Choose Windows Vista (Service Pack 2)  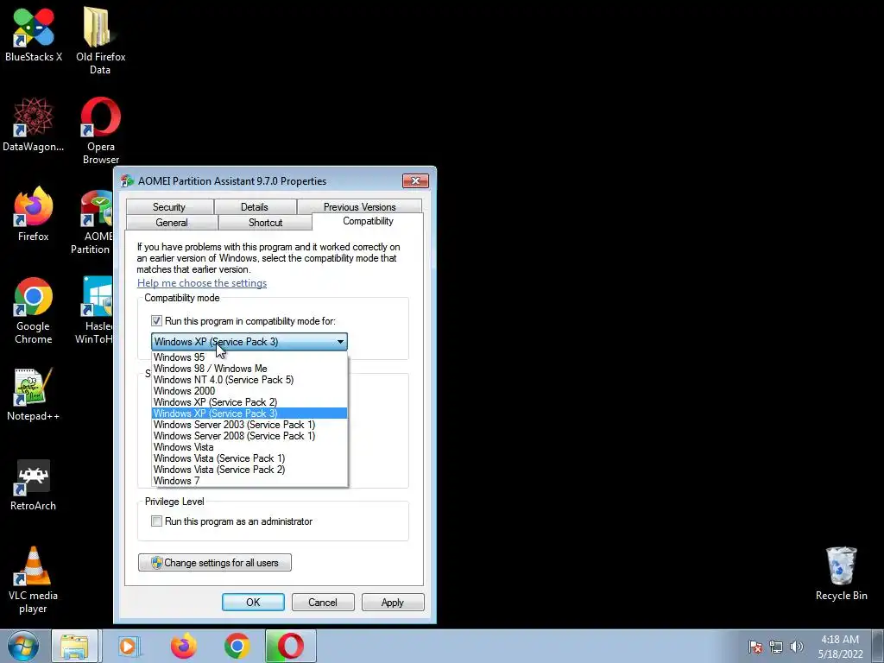tap(249, 470)
